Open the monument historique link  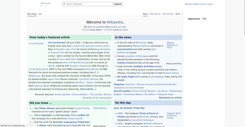[142, 120]
